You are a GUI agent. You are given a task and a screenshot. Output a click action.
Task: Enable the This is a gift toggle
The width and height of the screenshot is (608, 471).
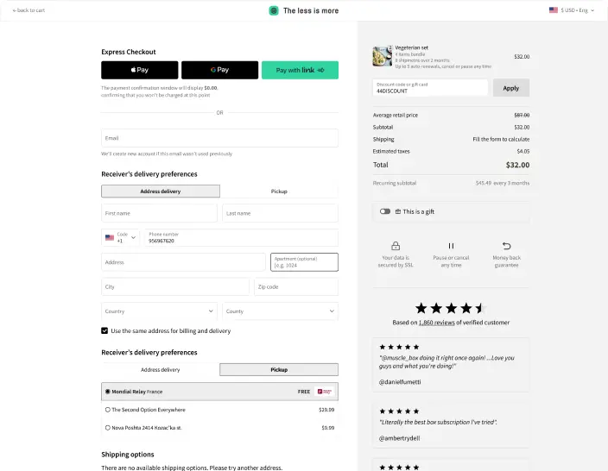(x=385, y=211)
